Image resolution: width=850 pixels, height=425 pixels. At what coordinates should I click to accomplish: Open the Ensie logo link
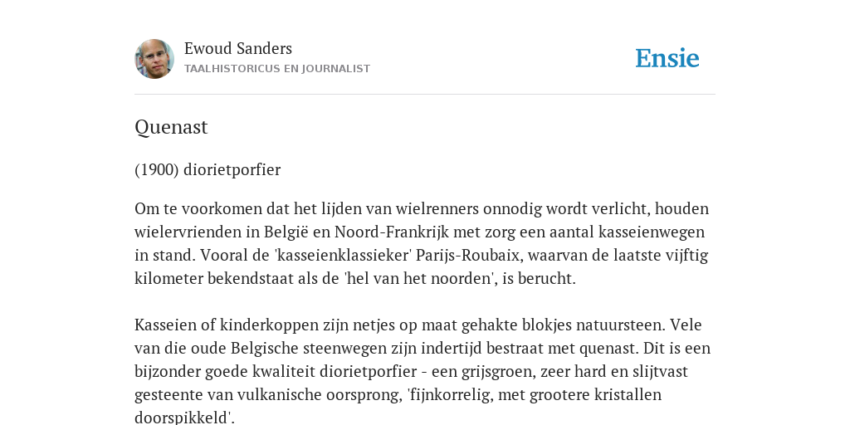click(667, 59)
